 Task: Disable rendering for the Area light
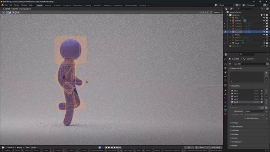click(x=267, y=18)
